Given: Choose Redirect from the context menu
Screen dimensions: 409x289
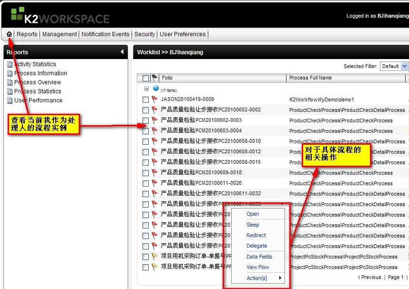Looking at the screenshot, I should click(256, 235).
